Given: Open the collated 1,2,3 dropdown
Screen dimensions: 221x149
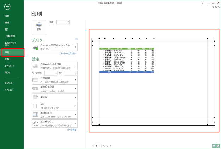Looking at the screenshot, I should [x=55, y=89].
